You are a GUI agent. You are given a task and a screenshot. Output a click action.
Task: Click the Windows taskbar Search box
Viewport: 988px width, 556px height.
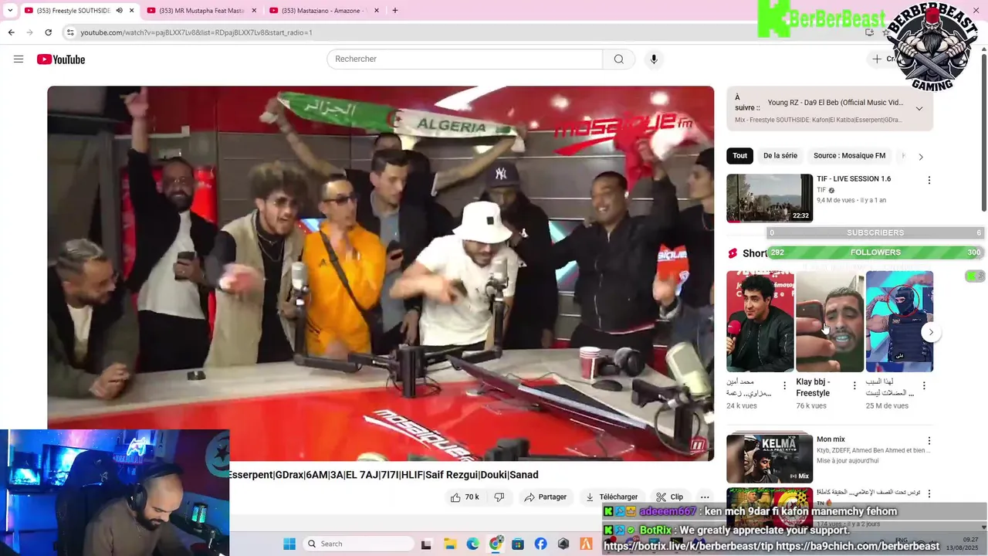358,544
